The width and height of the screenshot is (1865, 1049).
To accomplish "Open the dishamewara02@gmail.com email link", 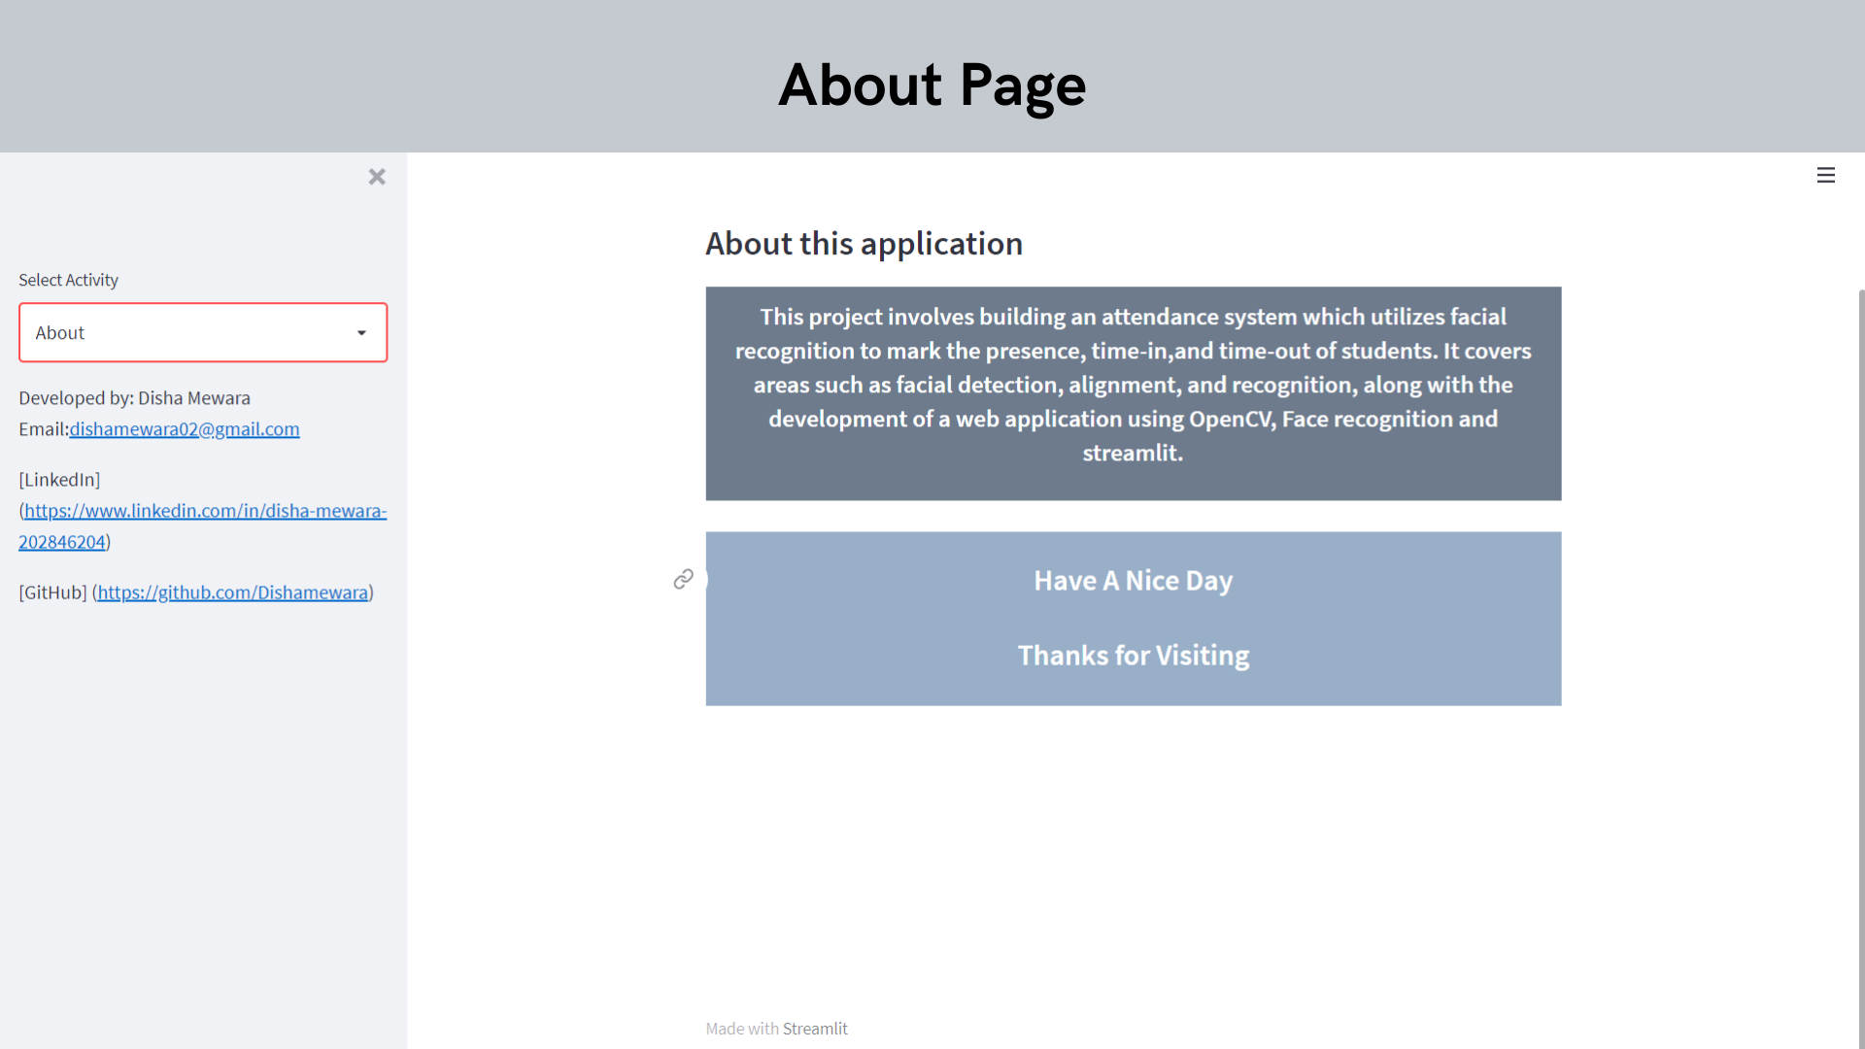I will click(184, 428).
